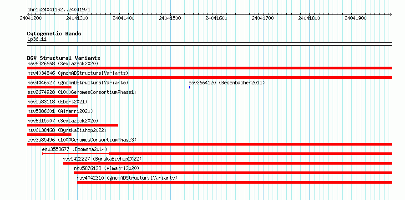Viewport: 405px width, 200px height.
Task: Open the nsv6138468 (ByrskaBishop2022) label
Action: (67, 130)
